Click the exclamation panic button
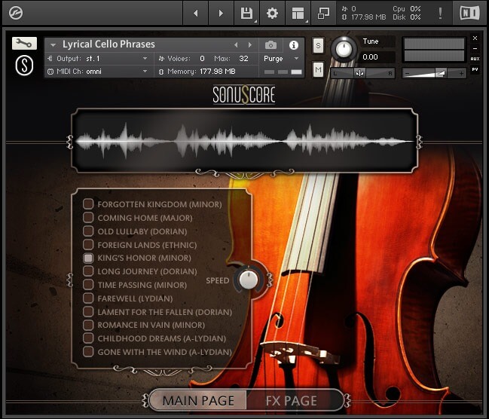Screen dimensions: 489x419 [x=441, y=13]
